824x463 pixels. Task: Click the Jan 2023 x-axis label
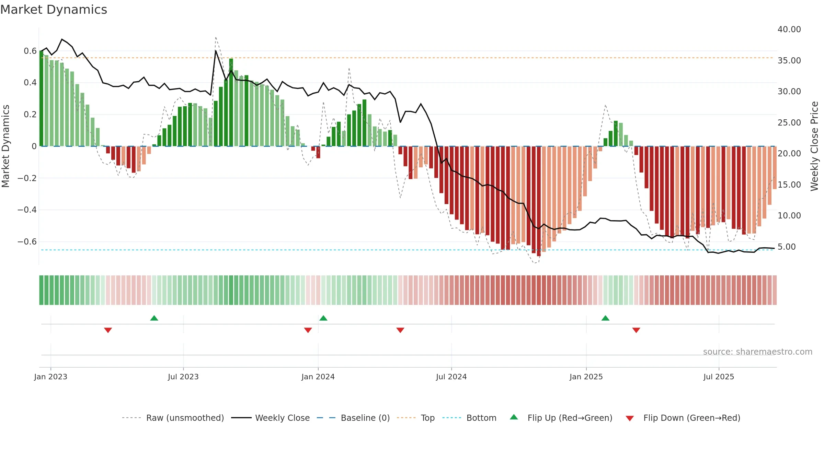click(x=51, y=377)
